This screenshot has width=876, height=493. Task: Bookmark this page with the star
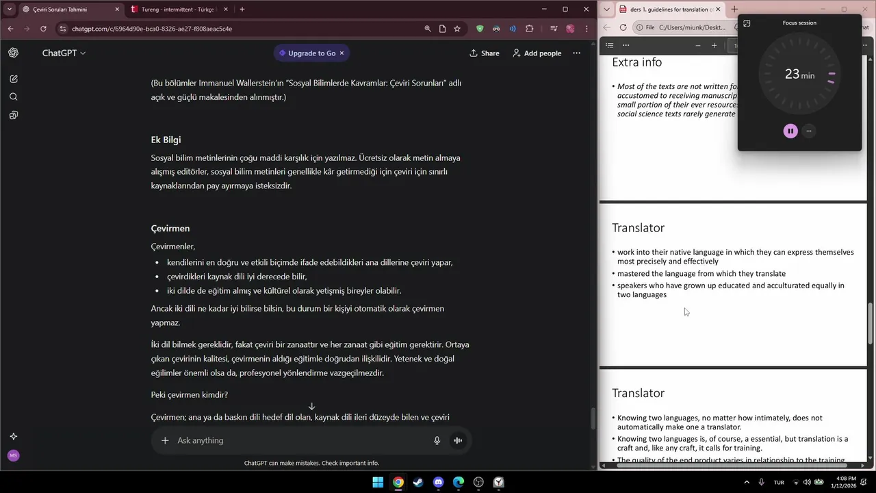tap(456, 29)
